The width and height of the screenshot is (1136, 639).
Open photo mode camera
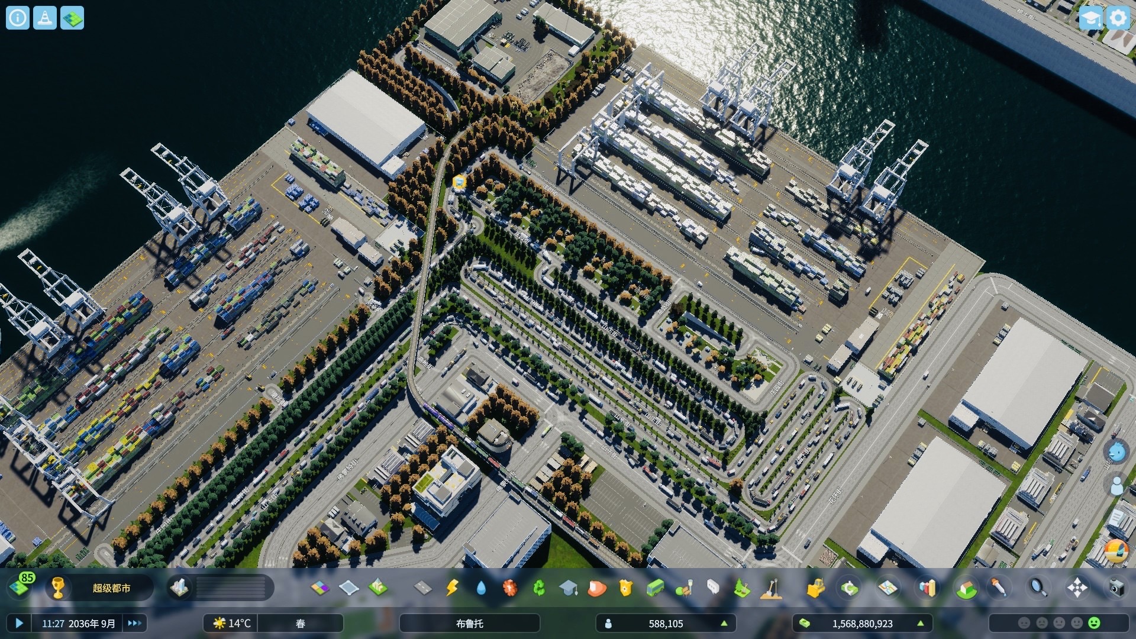coord(1116,588)
